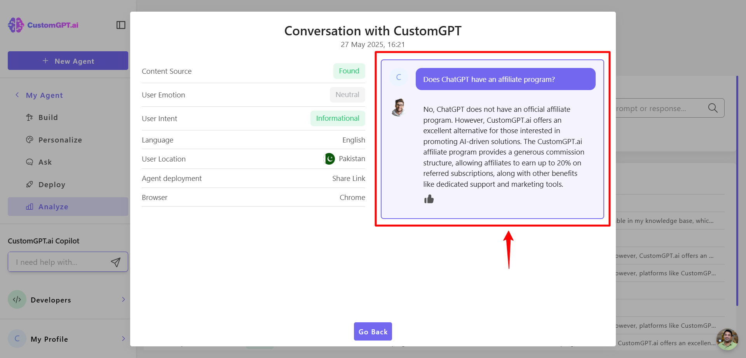The width and height of the screenshot is (746, 358).
Task: Click the user avatar 'C' in chat
Action: [399, 77]
